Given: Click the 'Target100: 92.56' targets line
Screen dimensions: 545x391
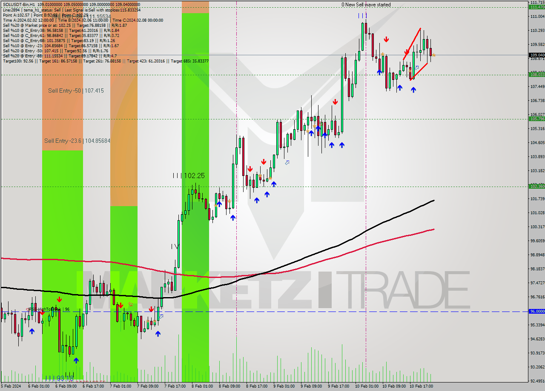Looking at the screenshot, I should point(106,61).
